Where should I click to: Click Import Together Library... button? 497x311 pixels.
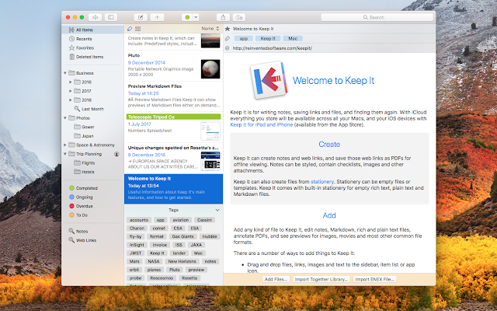point(321,279)
